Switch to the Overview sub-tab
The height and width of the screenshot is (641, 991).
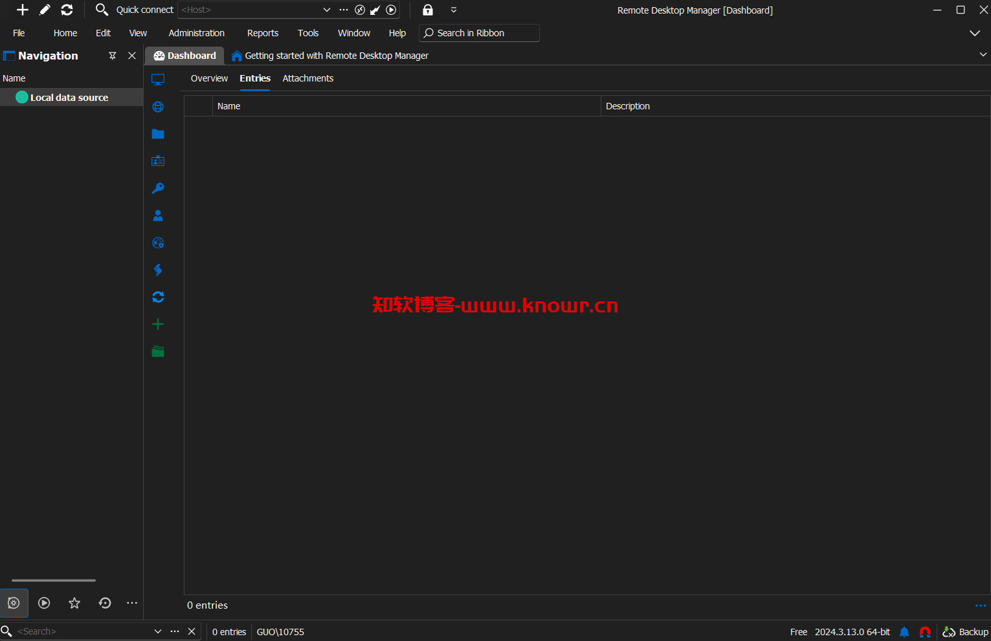pos(209,78)
